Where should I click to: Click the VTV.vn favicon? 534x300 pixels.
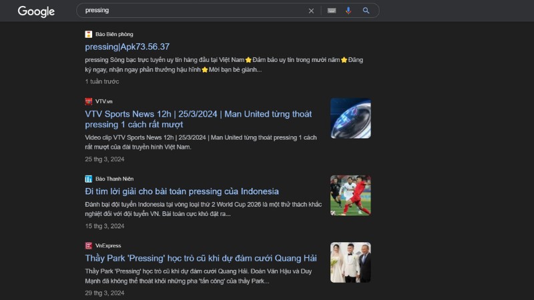point(89,101)
